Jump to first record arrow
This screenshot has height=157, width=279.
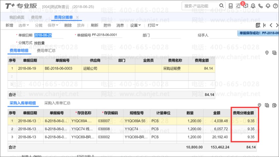[x=265, y=25]
